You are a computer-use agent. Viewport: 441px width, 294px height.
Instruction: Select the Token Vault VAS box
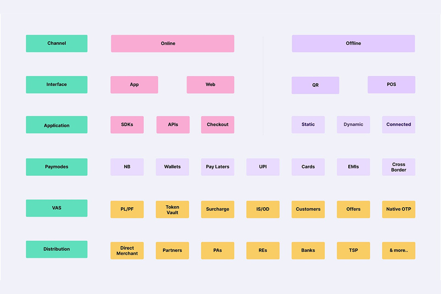(172, 209)
